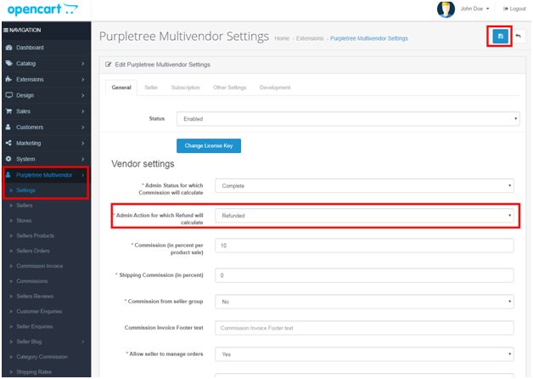Image resolution: width=533 pixels, height=379 pixels.
Task: Open the Category Commission submenu item
Action: [42, 357]
